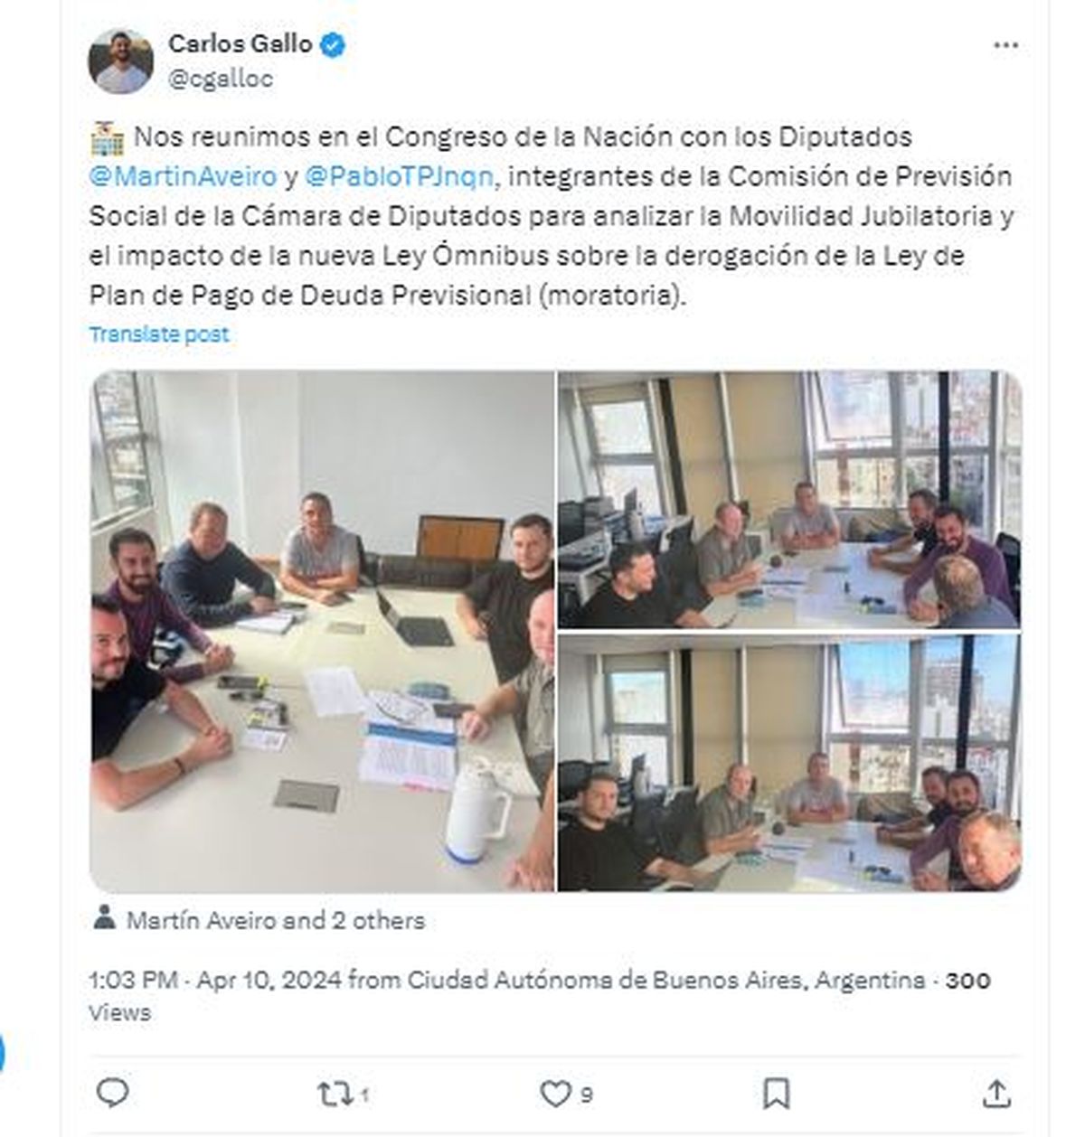Image resolution: width=1085 pixels, height=1137 pixels.
Task: Click the @cgalloc handle
Action: tap(221, 79)
